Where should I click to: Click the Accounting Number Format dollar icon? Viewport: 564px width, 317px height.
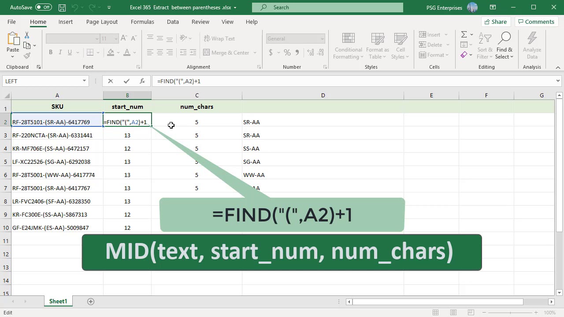click(x=271, y=52)
